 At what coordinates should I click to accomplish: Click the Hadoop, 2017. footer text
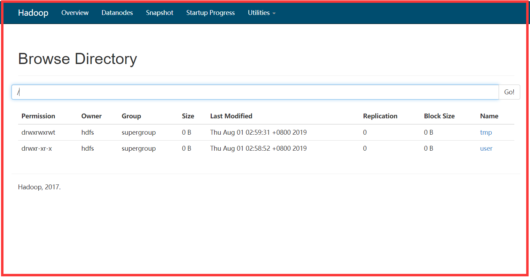coord(39,187)
